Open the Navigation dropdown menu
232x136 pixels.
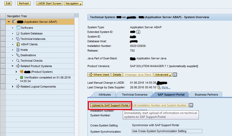(73, 3)
